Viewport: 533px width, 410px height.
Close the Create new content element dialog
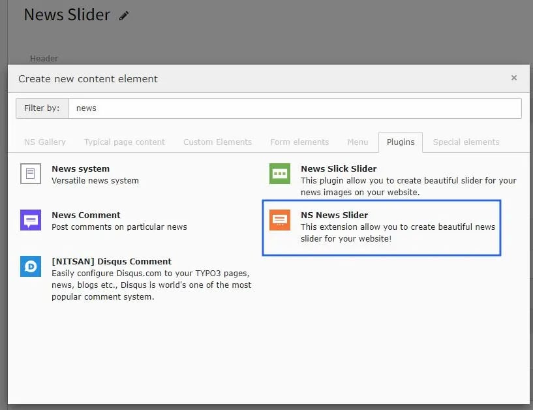(514, 78)
